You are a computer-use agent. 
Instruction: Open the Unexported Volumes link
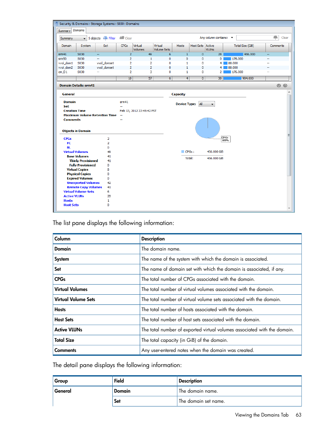click(x=83, y=183)
